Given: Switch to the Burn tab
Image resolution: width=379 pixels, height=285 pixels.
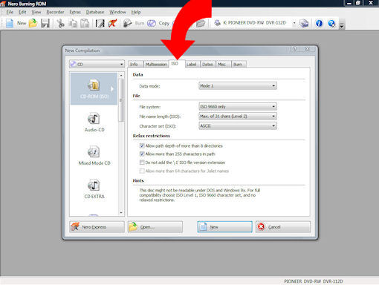Looking at the screenshot, I should point(239,64).
